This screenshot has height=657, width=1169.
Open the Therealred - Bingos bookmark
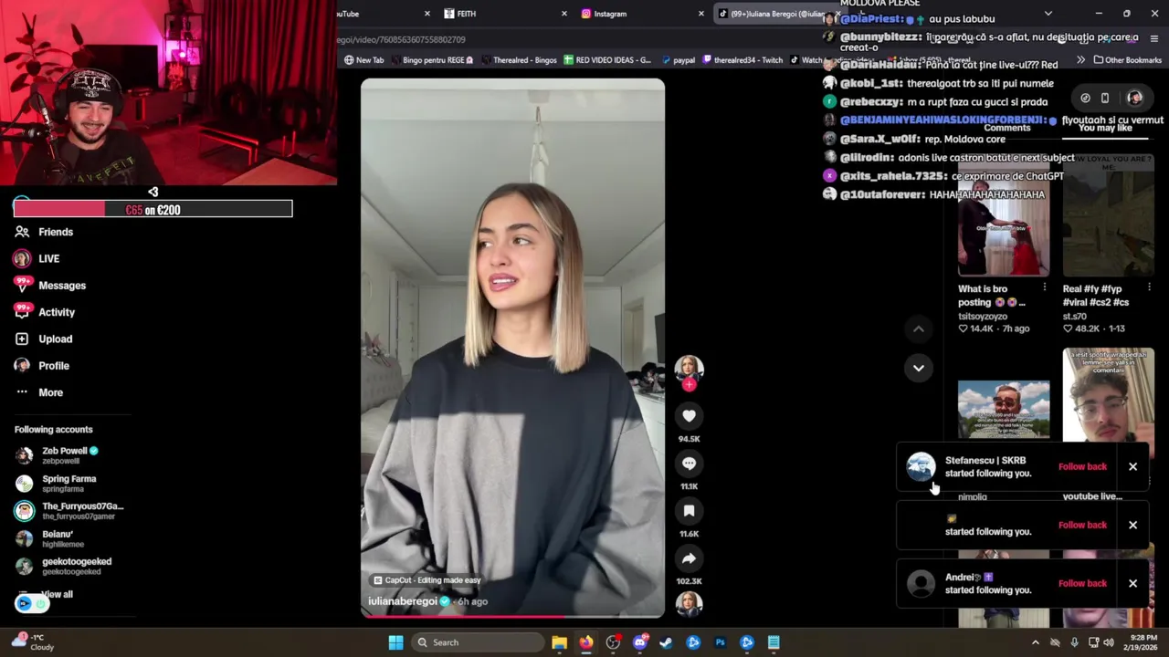click(518, 60)
